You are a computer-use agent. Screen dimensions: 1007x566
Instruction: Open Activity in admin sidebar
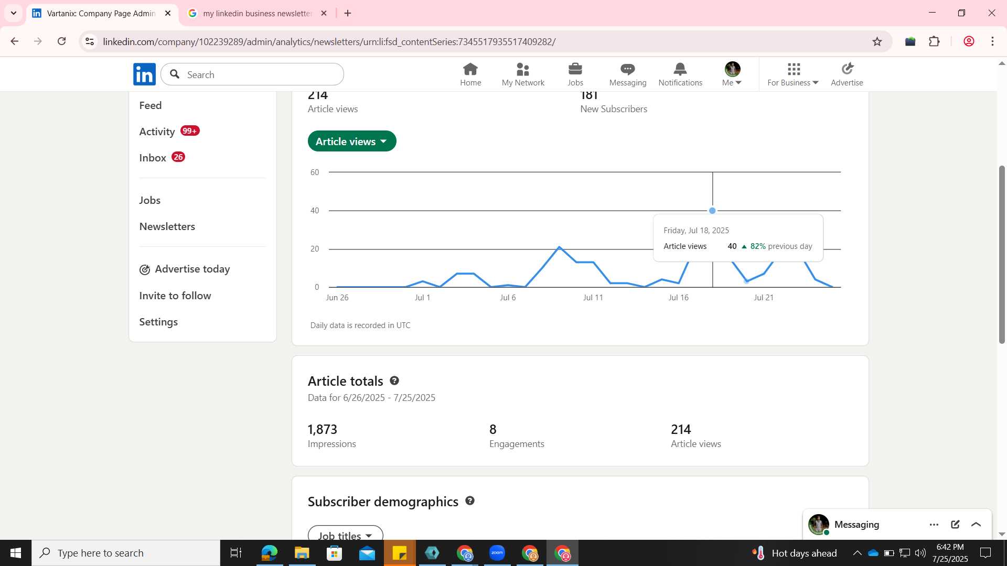click(x=157, y=132)
